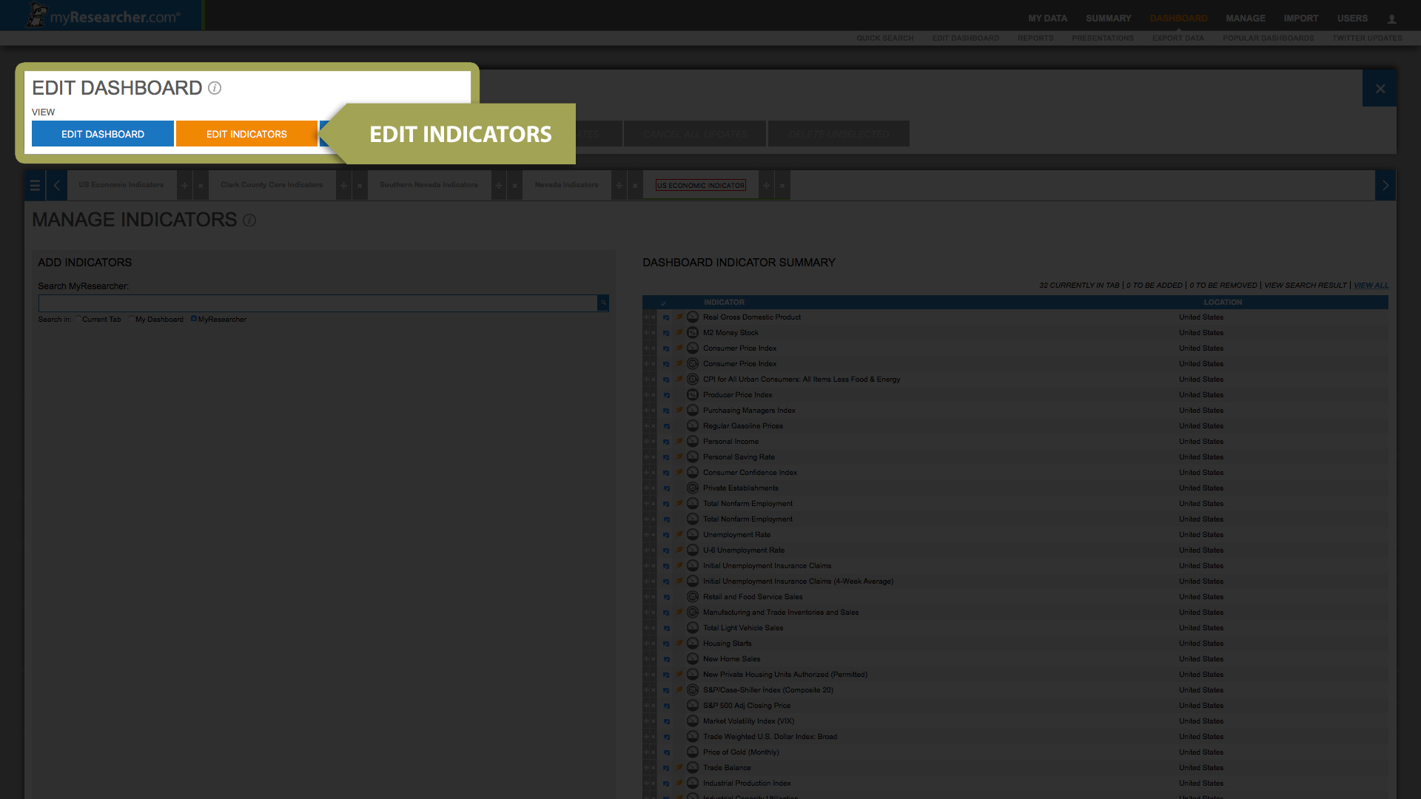Screen dimensions: 1421x799
Task: Open TWITTER UPDATES submenu item
Action: (x=1367, y=38)
